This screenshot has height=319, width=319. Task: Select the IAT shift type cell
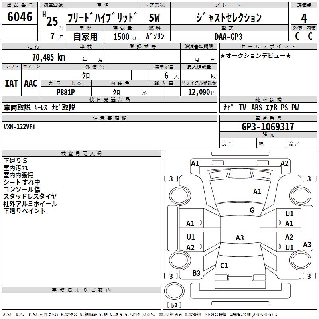tap(11, 83)
